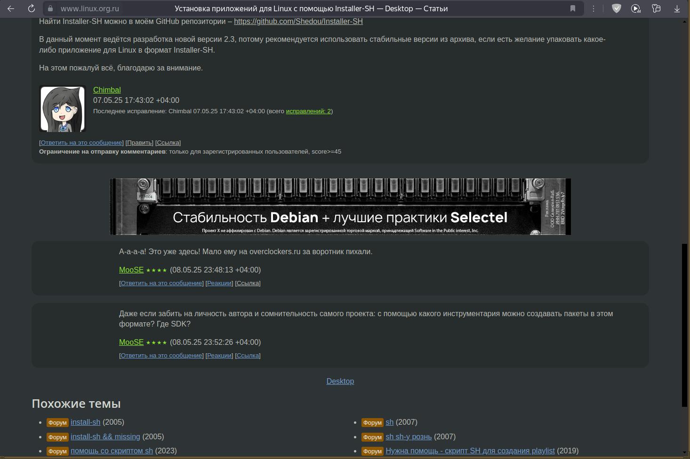Bookmark this page via the bookmark icon

click(573, 8)
